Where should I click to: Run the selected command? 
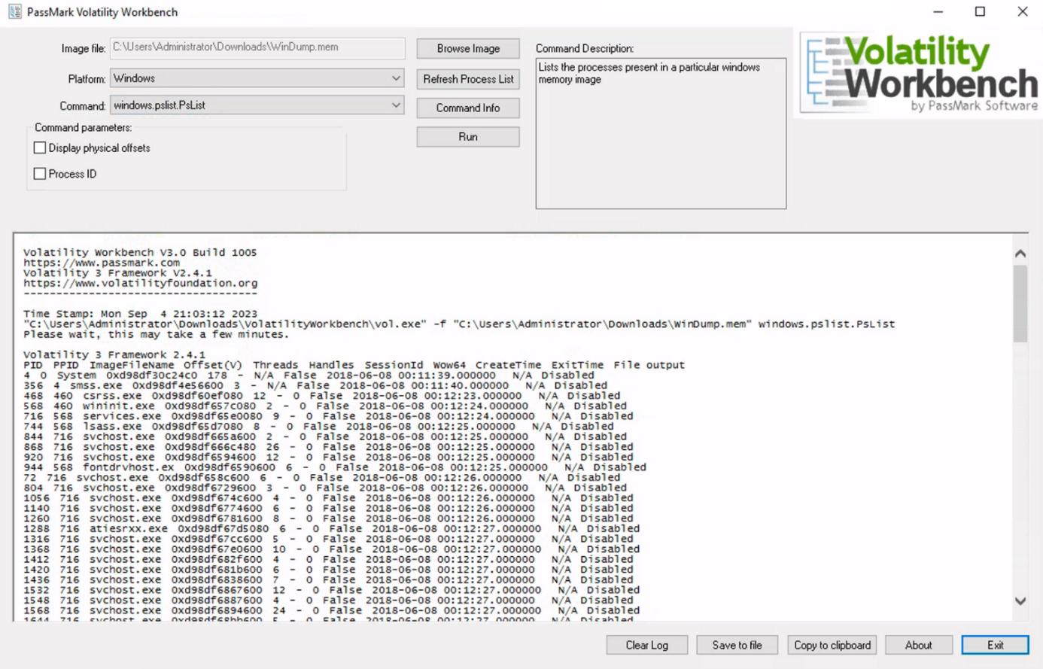pos(468,137)
